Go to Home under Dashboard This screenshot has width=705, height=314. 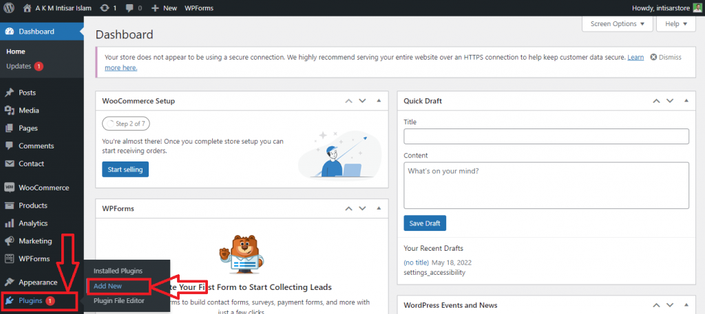(x=16, y=52)
